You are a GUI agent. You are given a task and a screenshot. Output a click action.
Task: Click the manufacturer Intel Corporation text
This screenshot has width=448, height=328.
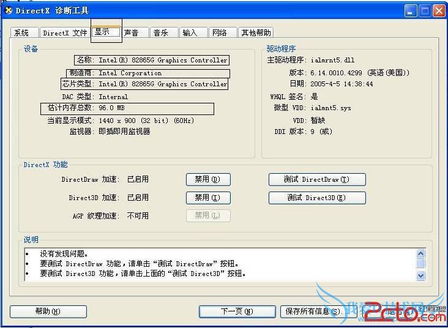(x=130, y=73)
